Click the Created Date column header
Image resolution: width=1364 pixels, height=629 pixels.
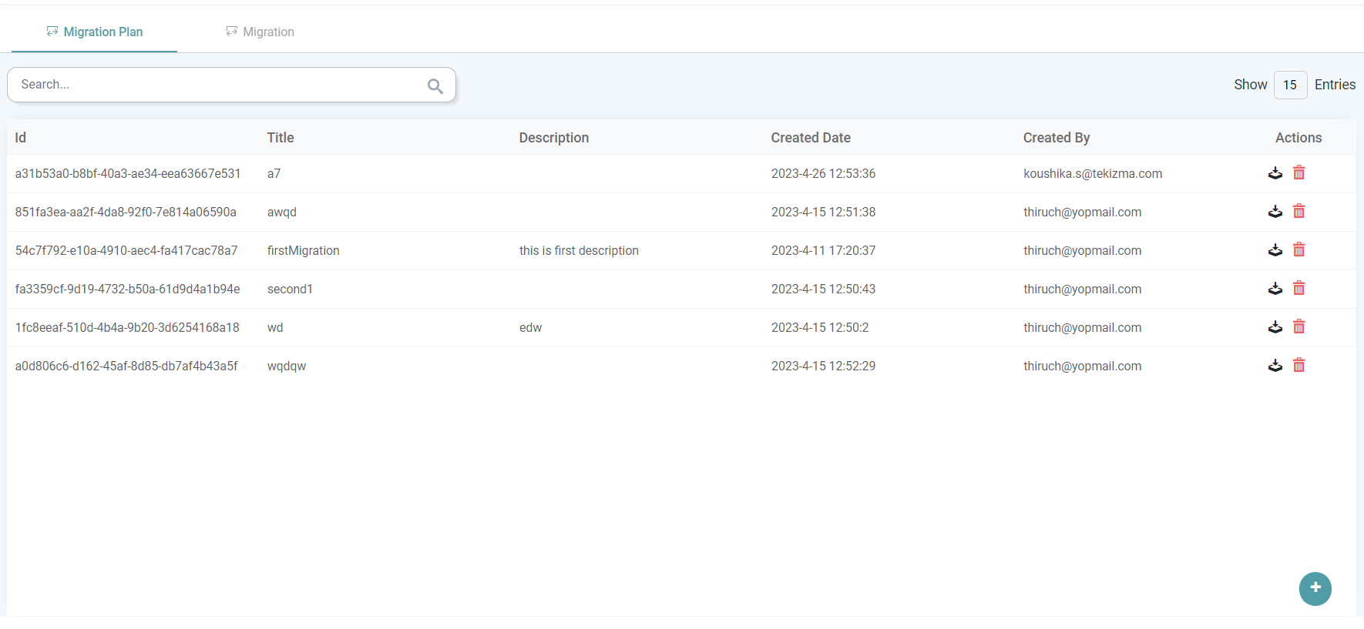(x=811, y=138)
